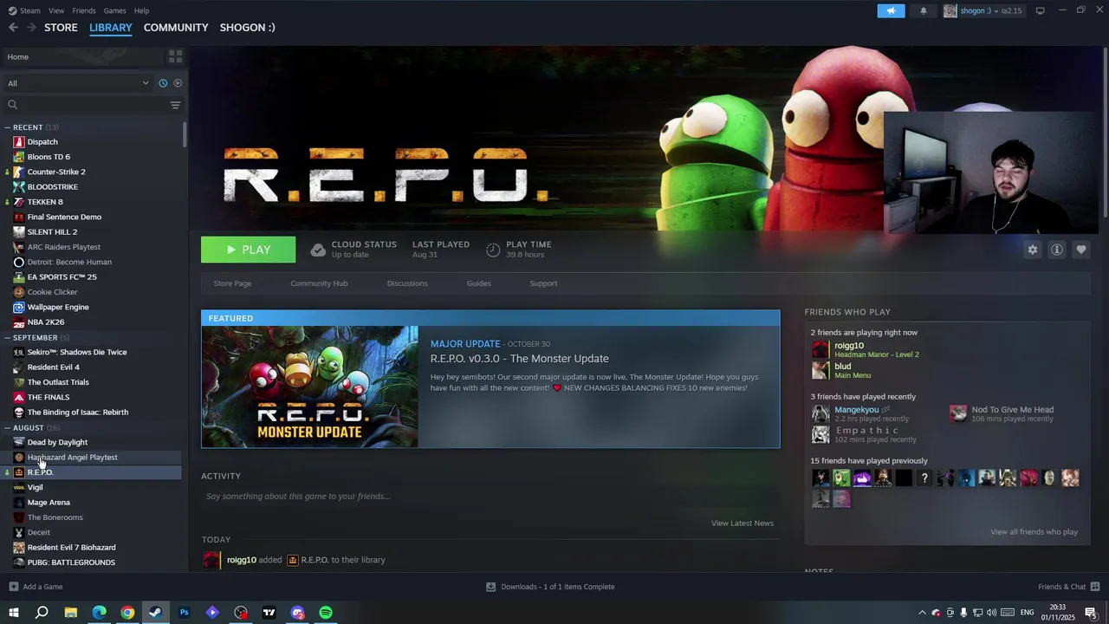Click the library list scrollbar
Viewport: 1109px width, 624px height.
pyautogui.click(x=184, y=134)
